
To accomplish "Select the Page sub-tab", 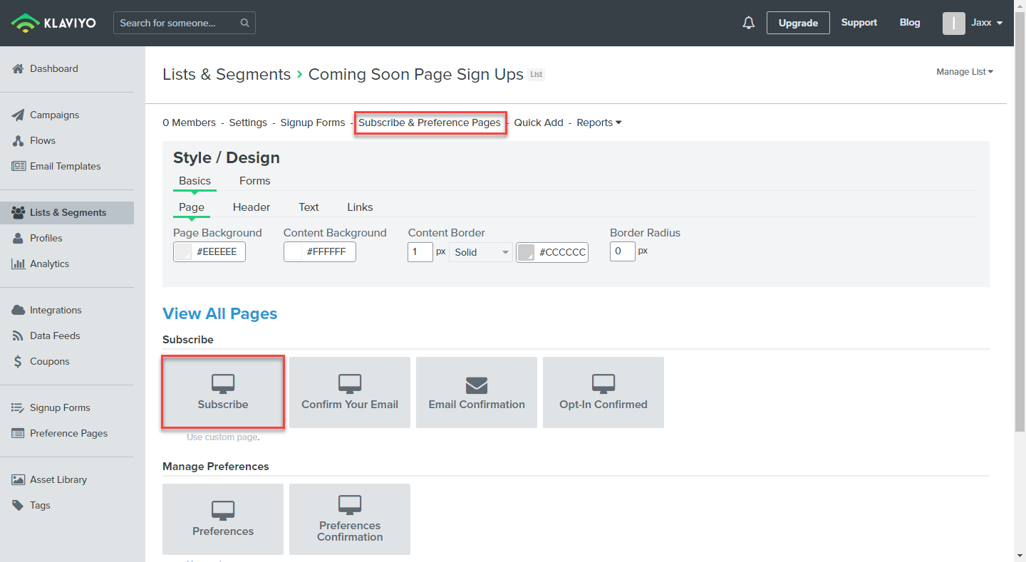I will 192,207.
